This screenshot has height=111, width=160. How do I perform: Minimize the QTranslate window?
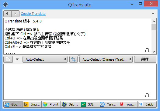point(132,4)
